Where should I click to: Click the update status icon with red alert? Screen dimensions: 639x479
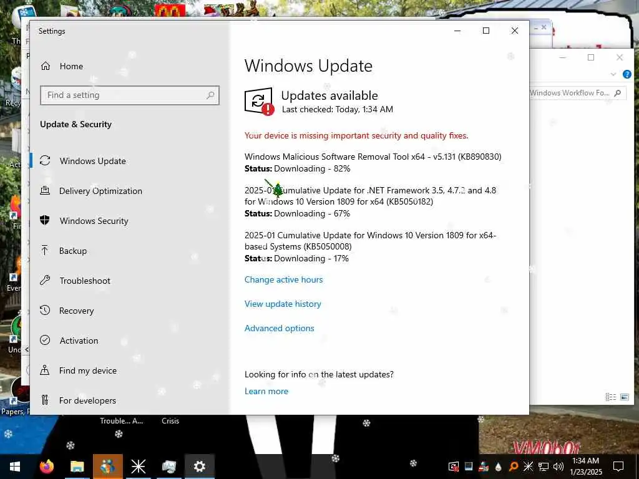pos(260,102)
